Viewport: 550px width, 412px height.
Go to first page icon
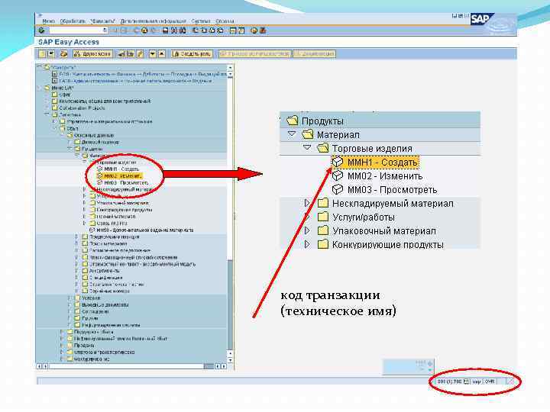click(196, 31)
